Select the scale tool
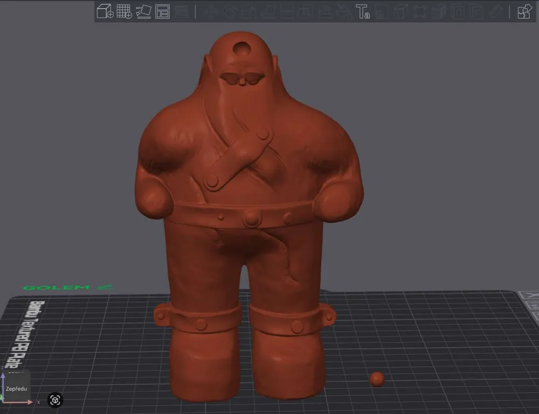This screenshot has width=539, height=414. point(247,11)
